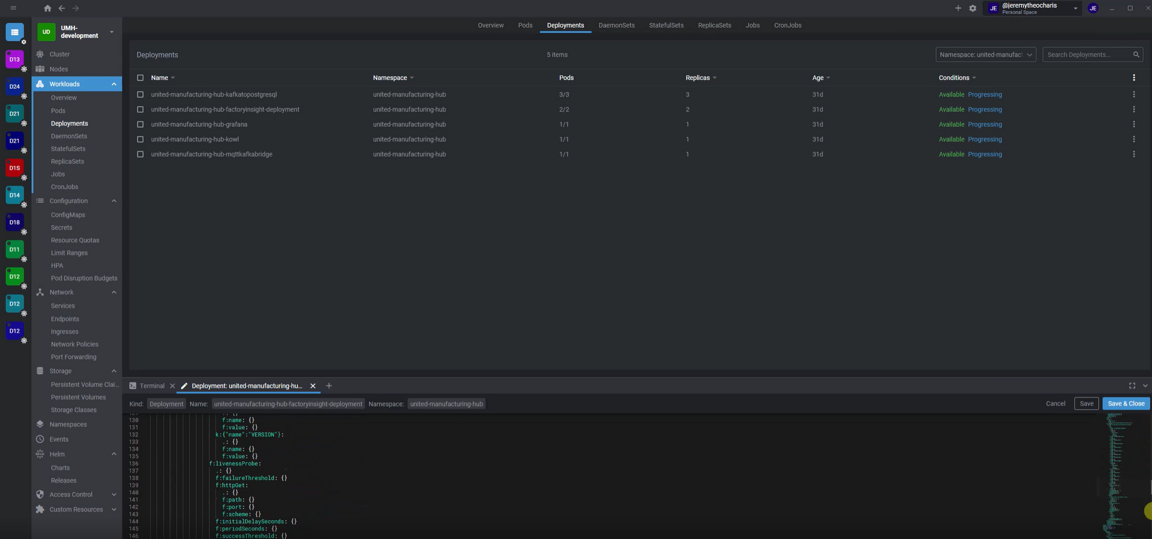Click the Save & Close button
Viewport: 1152px width, 539px height.
(1126, 404)
